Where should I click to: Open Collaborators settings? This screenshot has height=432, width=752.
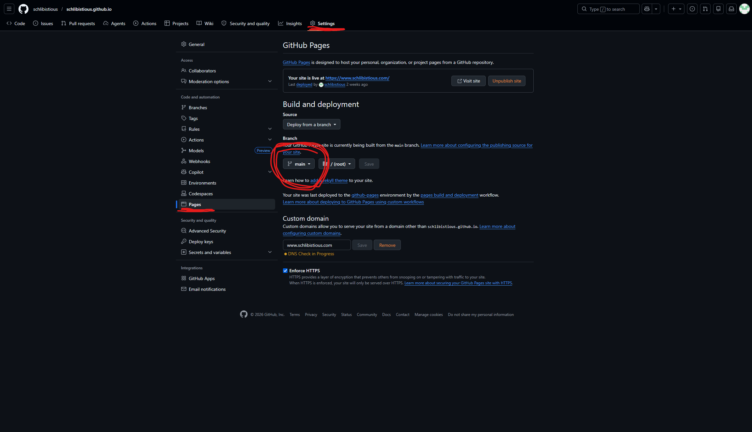pyautogui.click(x=227, y=71)
